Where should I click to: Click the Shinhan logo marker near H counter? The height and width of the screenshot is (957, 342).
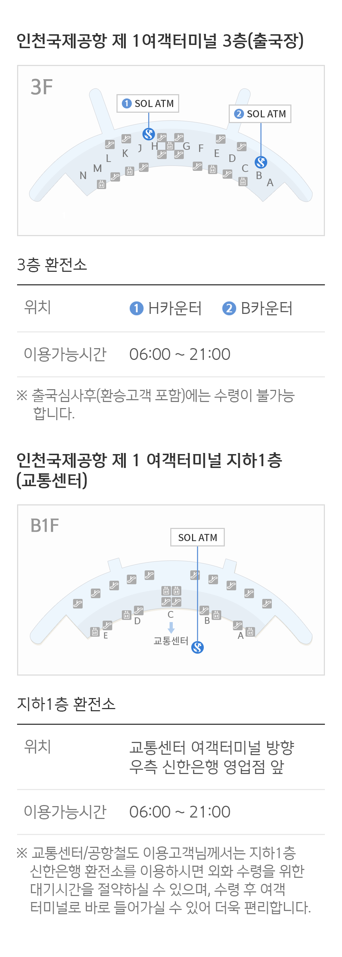click(x=149, y=134)
